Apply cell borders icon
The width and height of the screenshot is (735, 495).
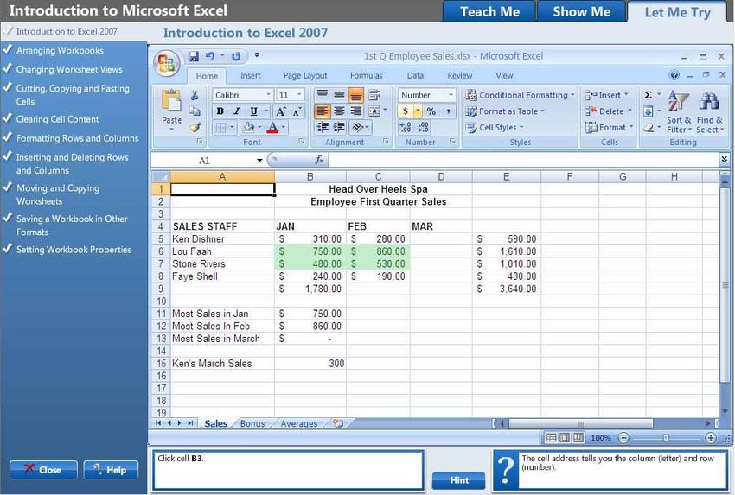220,127
